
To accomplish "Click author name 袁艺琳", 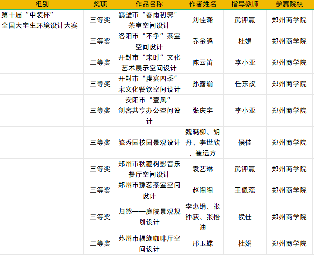I will pyautogui.click(x=202, y=169).
